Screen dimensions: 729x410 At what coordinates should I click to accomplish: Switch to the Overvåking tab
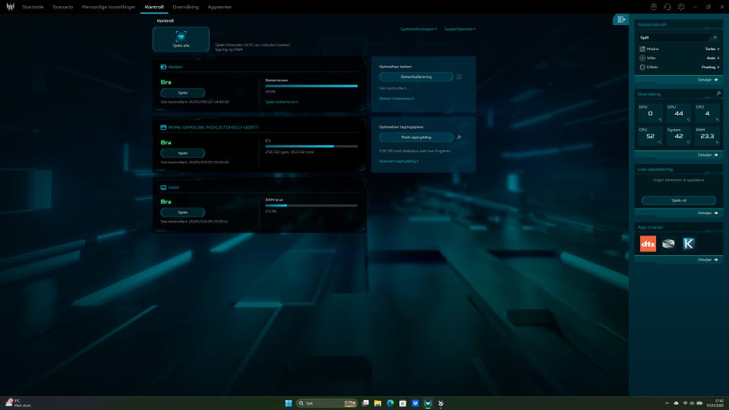185,7
